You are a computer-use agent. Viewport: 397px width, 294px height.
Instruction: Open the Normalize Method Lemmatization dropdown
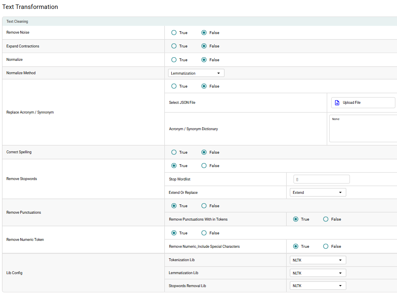[196, 73]
